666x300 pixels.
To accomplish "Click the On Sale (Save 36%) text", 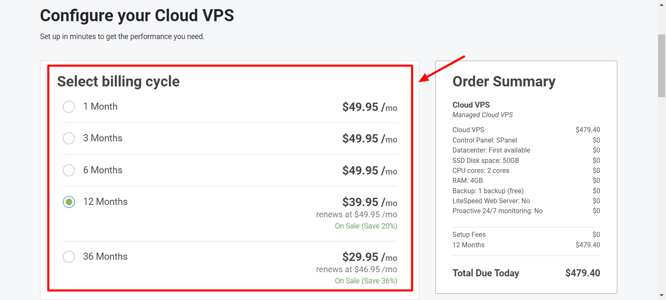I will point(366,281).
